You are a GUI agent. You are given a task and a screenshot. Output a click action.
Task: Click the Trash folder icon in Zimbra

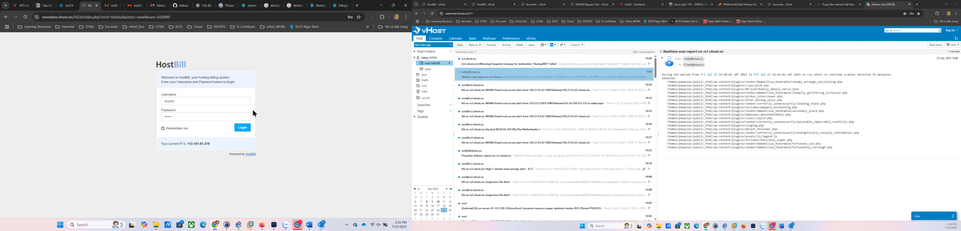tap(418, 92)
